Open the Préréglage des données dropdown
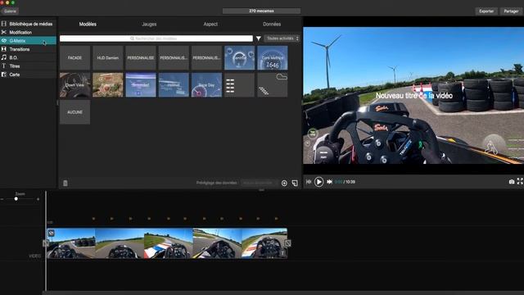 click(x=259, y=183)
